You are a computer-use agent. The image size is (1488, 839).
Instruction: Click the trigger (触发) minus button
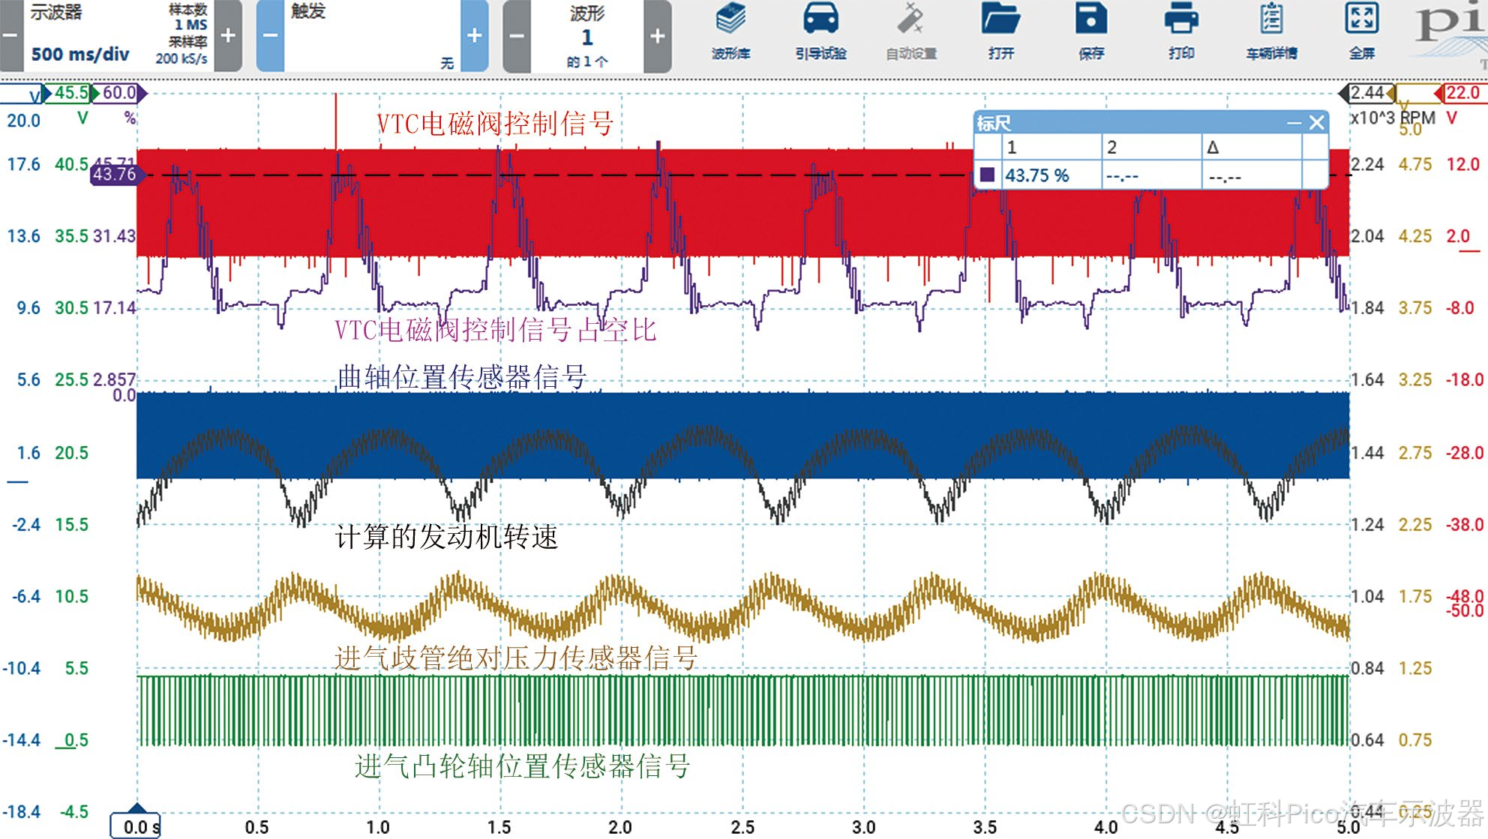pyautogui.click(x=270, y=35)
